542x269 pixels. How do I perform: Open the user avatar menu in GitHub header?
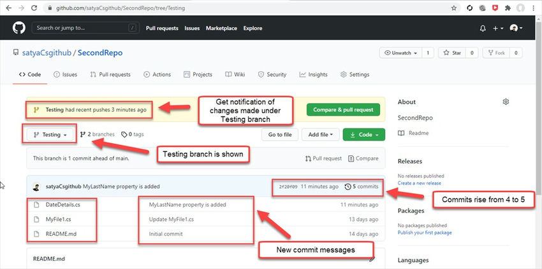[x=516, y=28]
